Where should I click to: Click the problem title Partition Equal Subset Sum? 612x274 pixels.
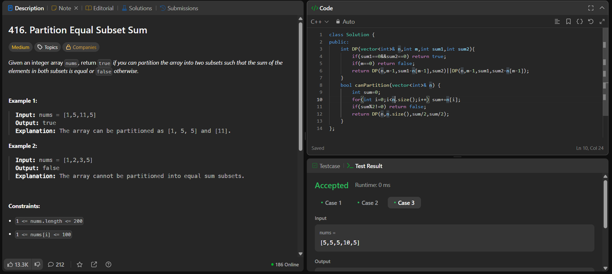point(78,30)
